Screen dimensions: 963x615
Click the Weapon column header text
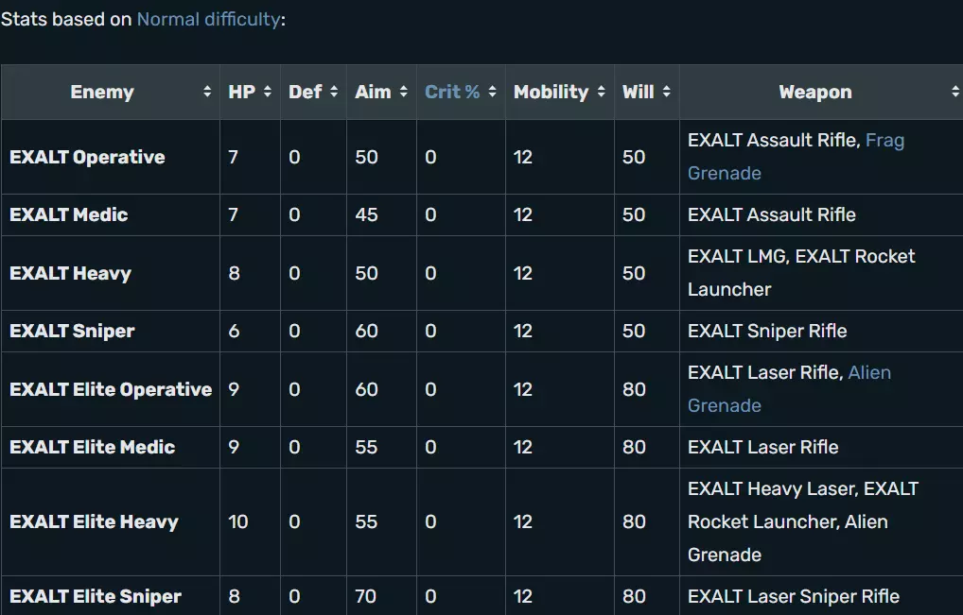(814, 93)
